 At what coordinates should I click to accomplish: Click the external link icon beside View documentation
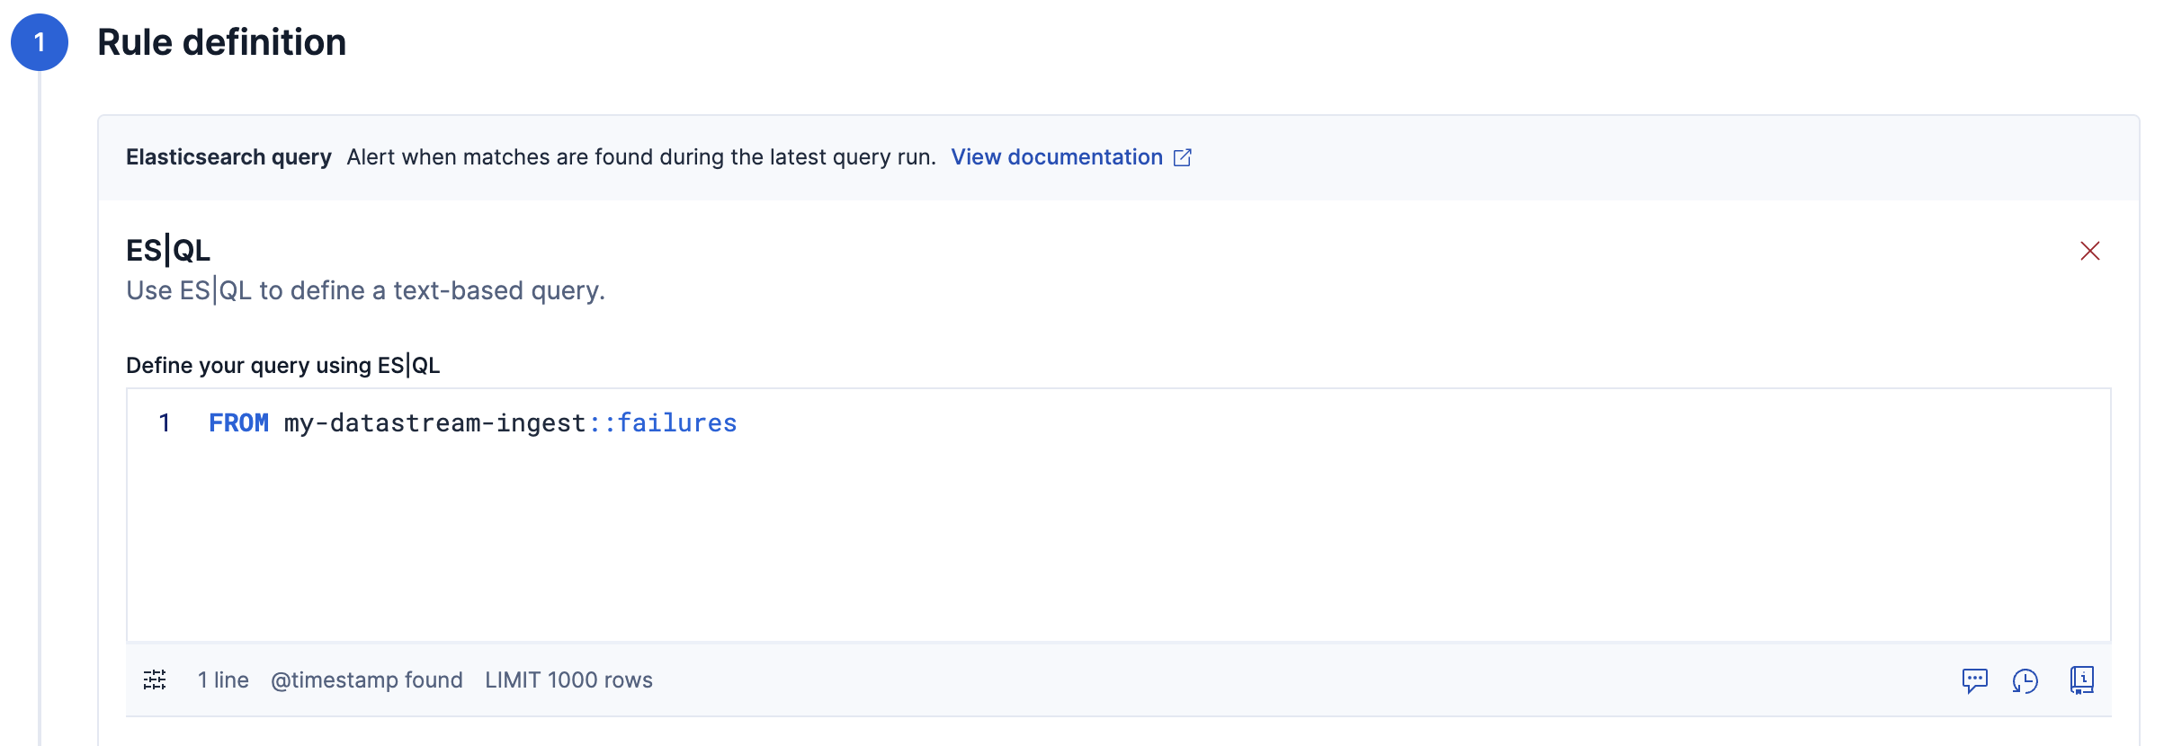point(1183,157)
